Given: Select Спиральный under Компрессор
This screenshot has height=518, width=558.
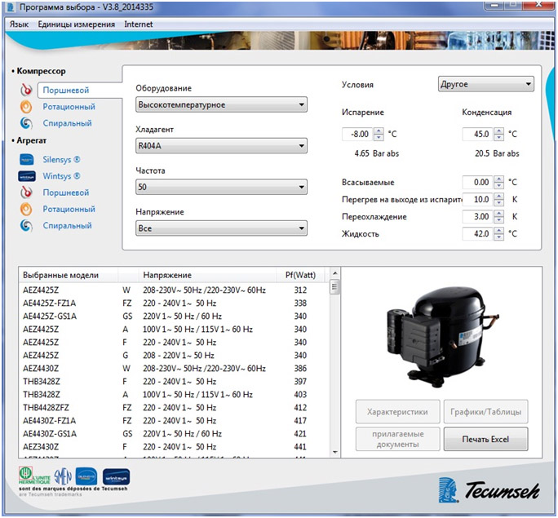Looking at the screenshot, I should (x=67, y=123).
